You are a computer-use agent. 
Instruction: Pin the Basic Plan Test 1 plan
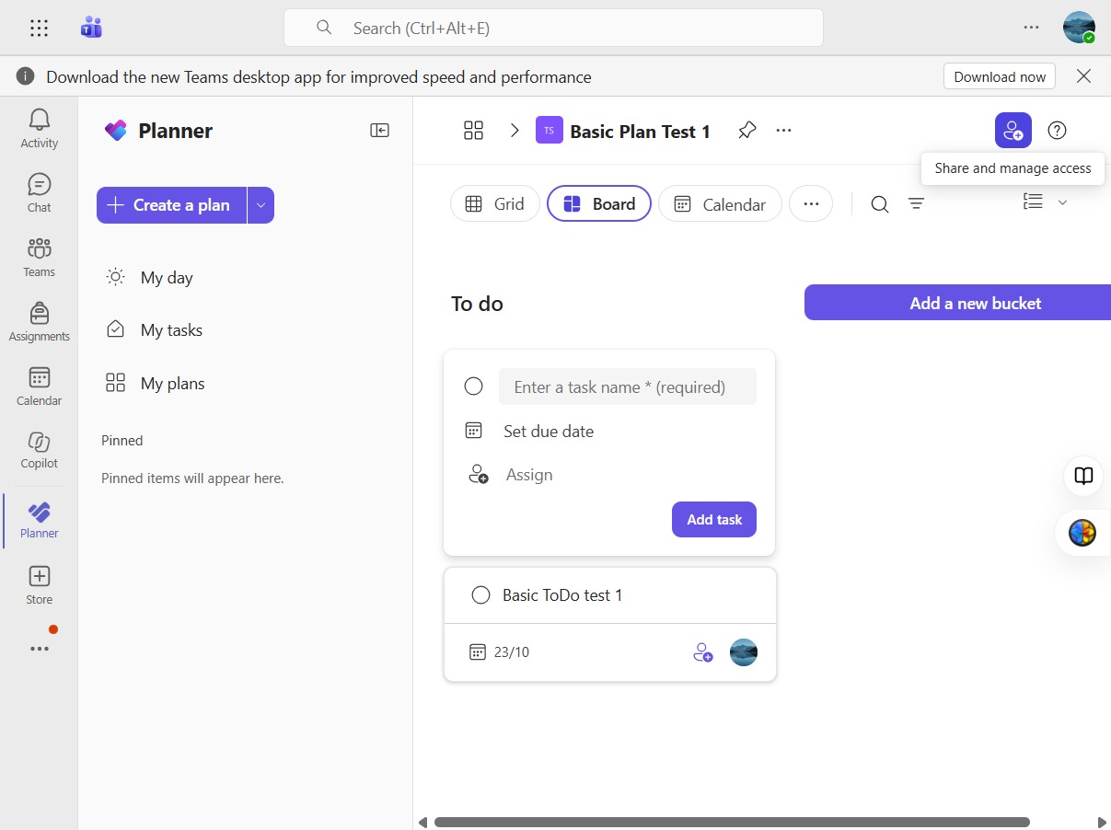[746, 131]
